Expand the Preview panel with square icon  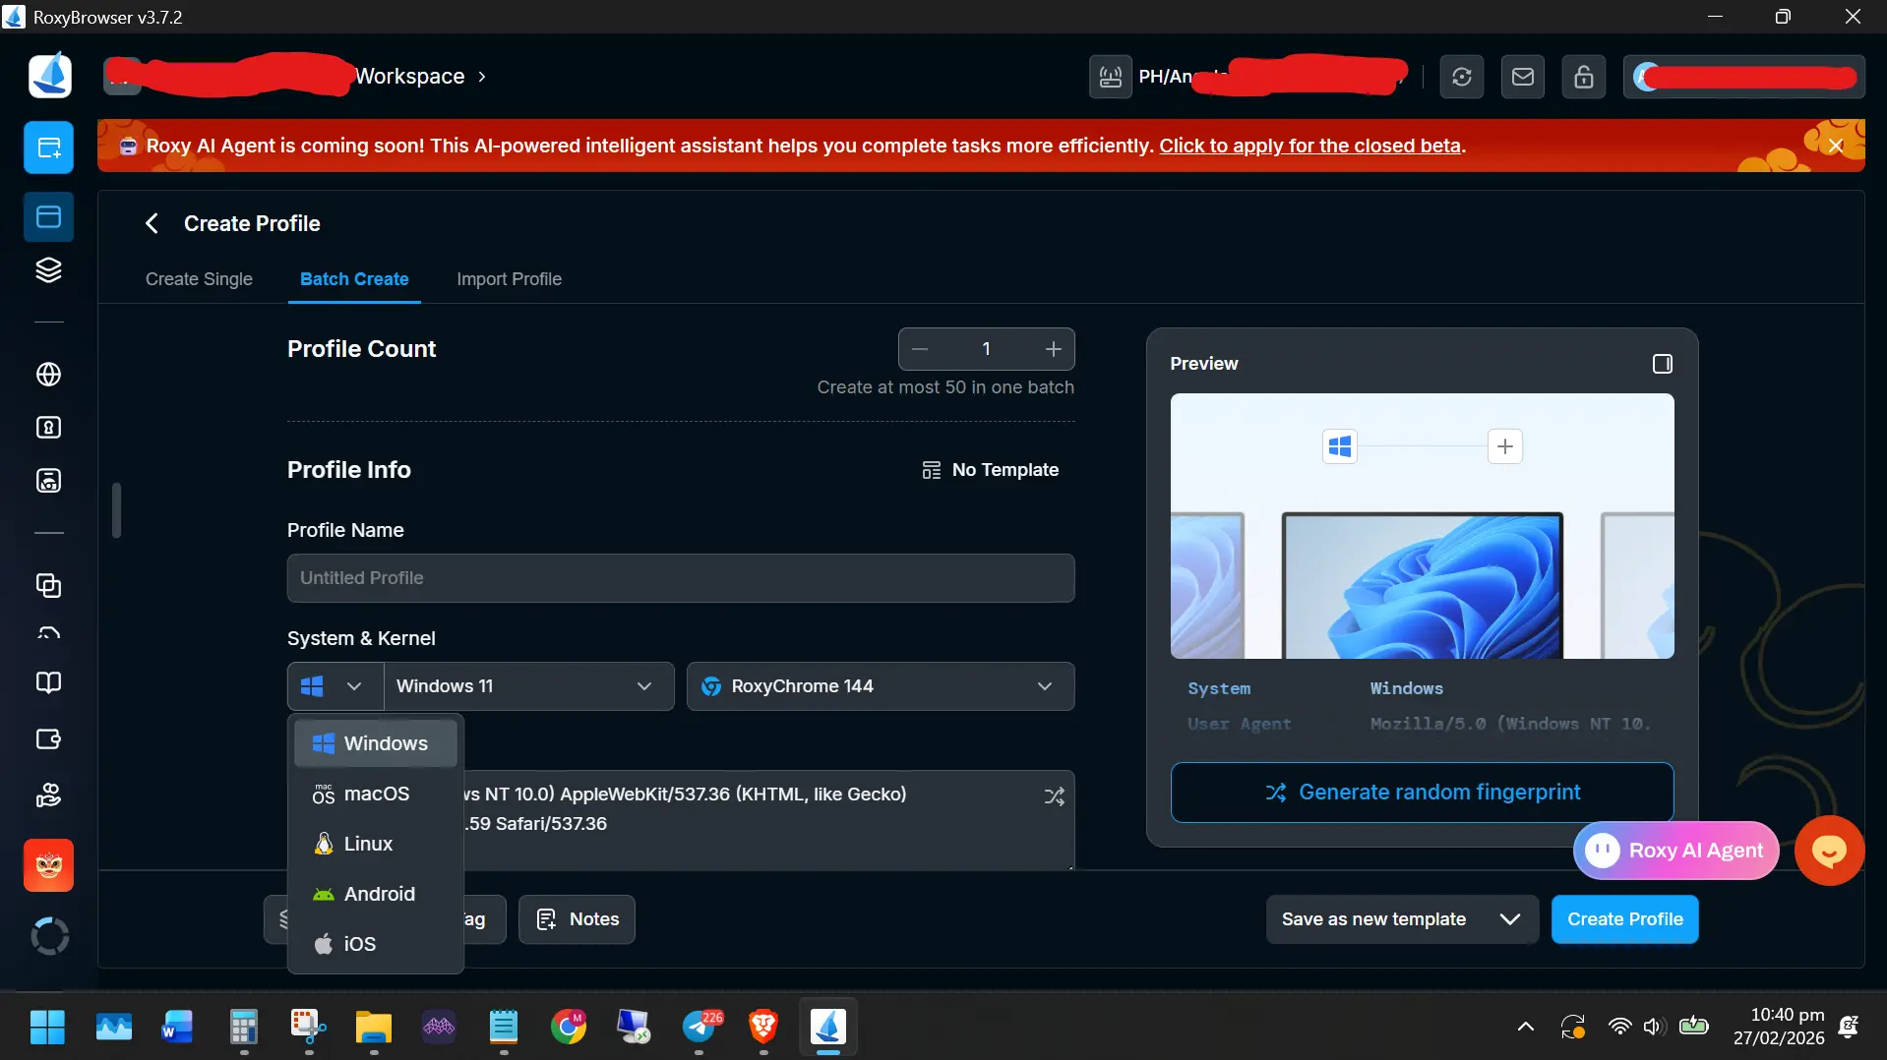1663,364
